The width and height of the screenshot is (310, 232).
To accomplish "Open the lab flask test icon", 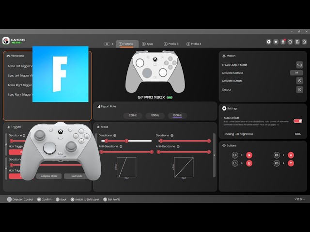I will pos(297,42).
